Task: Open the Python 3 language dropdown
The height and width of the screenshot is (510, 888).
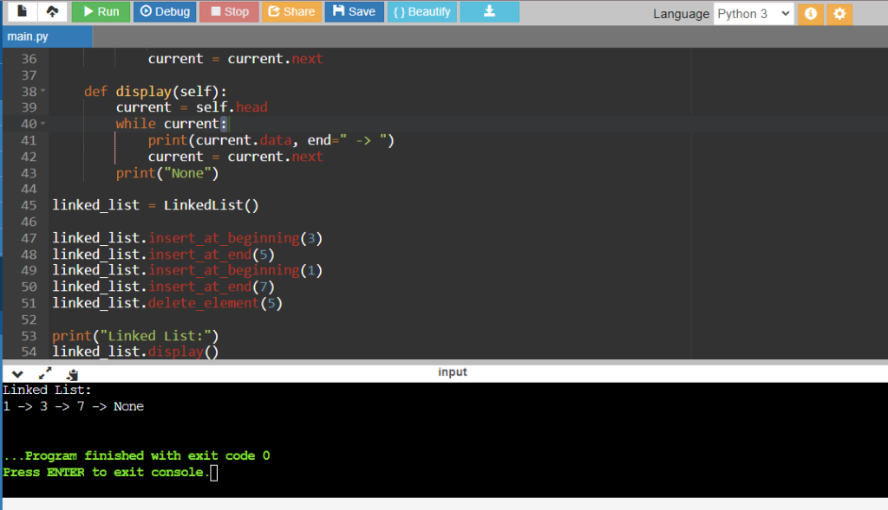Action: pyautogui.click(x=753, y=14)
